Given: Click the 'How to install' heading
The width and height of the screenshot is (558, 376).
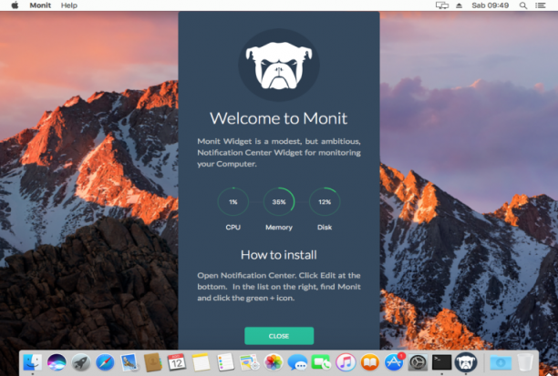Looking at the screenshot, I should coord(279,255).
